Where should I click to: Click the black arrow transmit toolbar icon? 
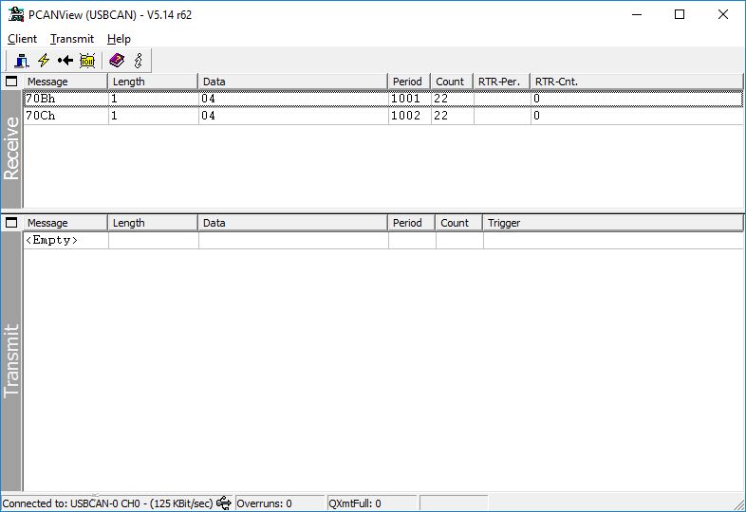coord(65,61)
